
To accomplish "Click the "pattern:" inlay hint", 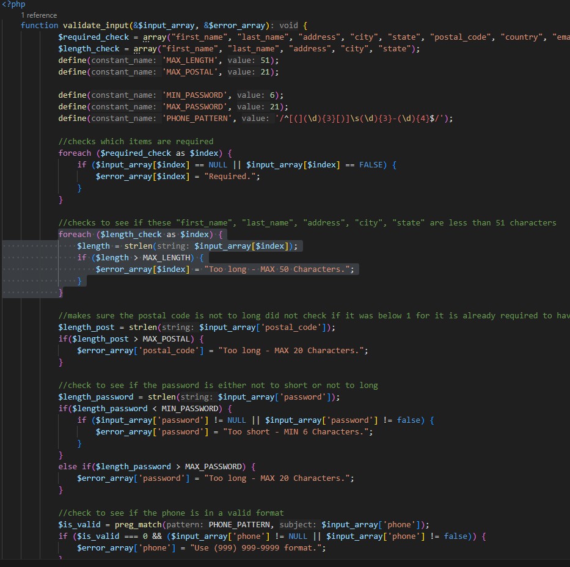I will coord(185,525).
